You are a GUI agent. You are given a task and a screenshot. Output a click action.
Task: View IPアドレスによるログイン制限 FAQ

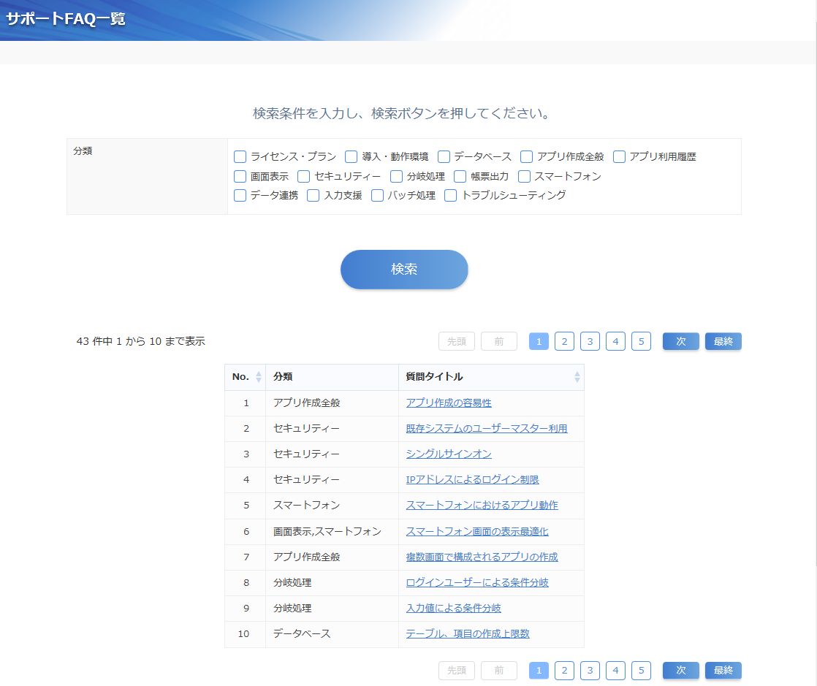[x=472, y=480]
